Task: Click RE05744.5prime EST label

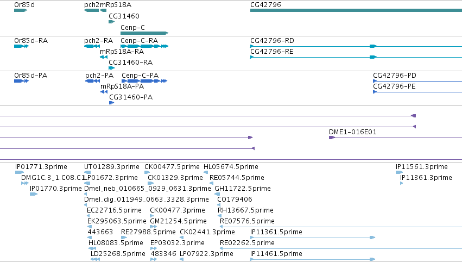Action: (237, 178)
